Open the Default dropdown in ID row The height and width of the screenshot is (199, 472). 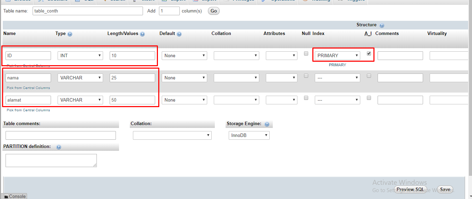[x=184, y=55]
